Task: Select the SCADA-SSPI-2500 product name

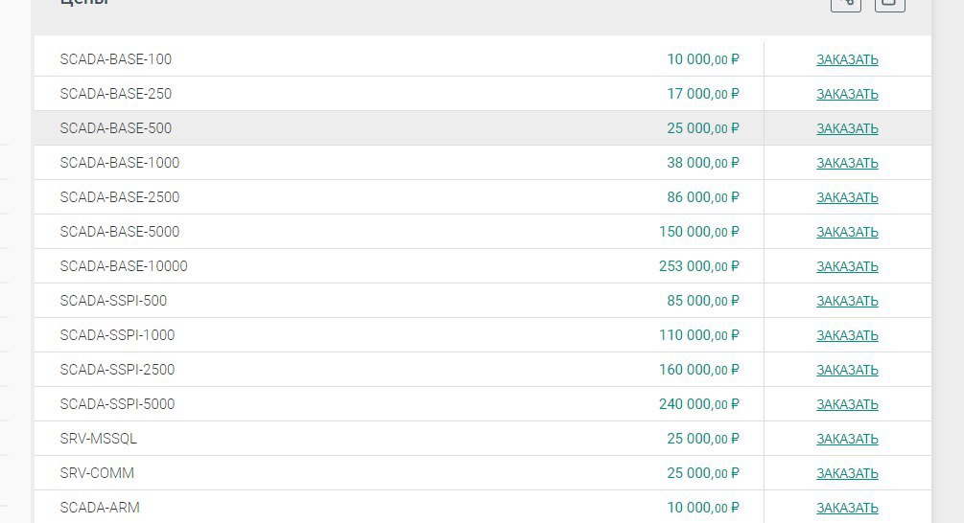Action: pyautogui.click(x=117, y=369)
